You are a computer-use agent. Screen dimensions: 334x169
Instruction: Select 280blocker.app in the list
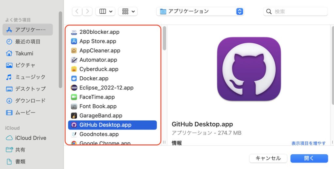(113, 32)
